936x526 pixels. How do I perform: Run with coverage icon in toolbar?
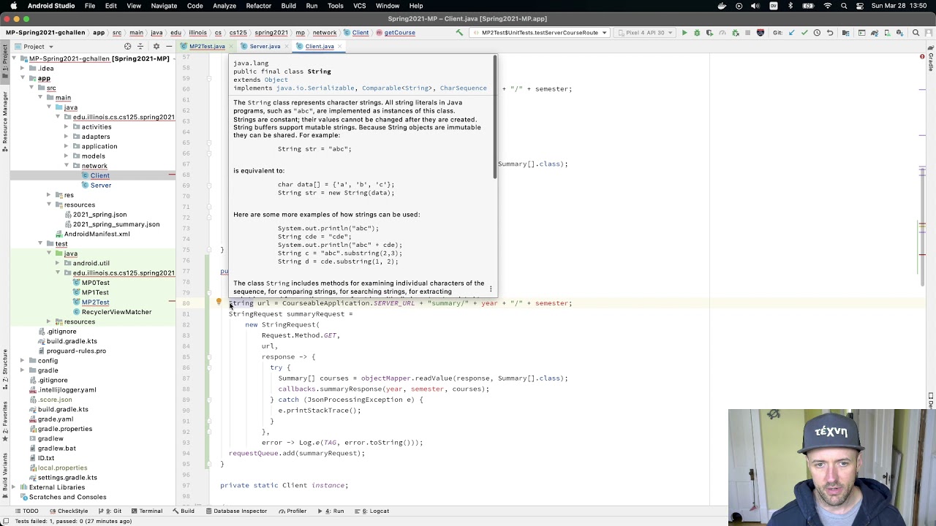point(710,32)
